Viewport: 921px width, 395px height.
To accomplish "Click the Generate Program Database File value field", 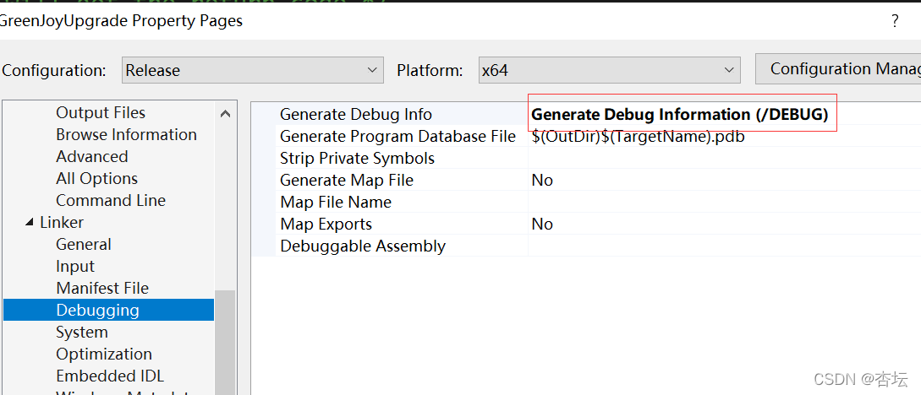I will (724, 137).
